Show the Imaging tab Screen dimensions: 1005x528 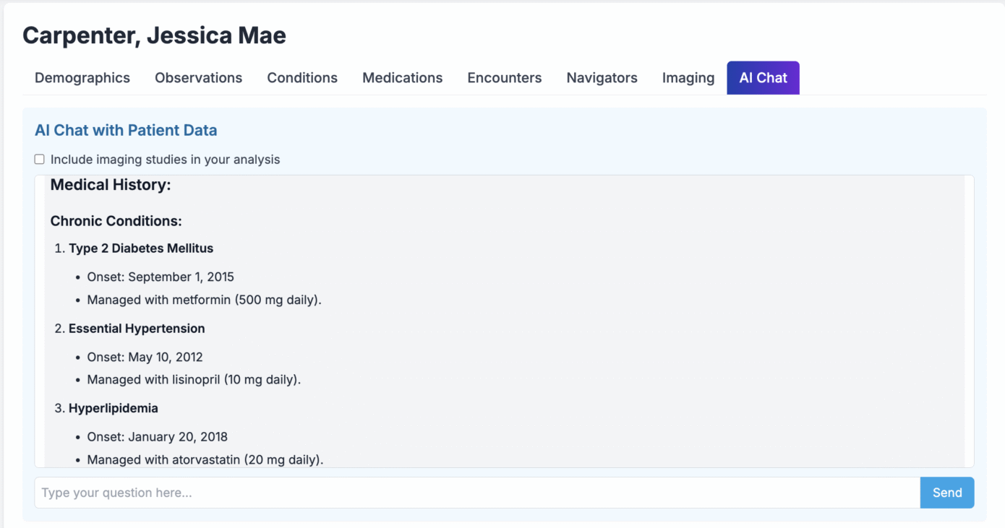coord(688,78)
